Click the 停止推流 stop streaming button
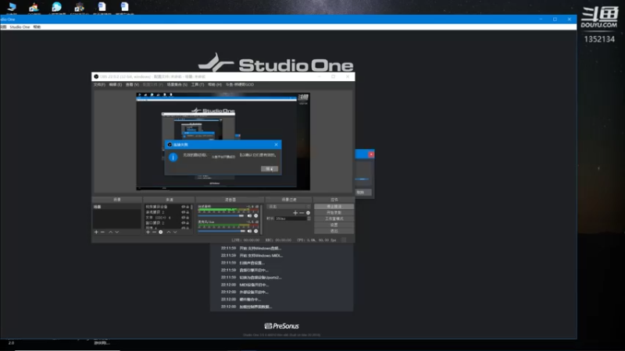 [334, 207]
